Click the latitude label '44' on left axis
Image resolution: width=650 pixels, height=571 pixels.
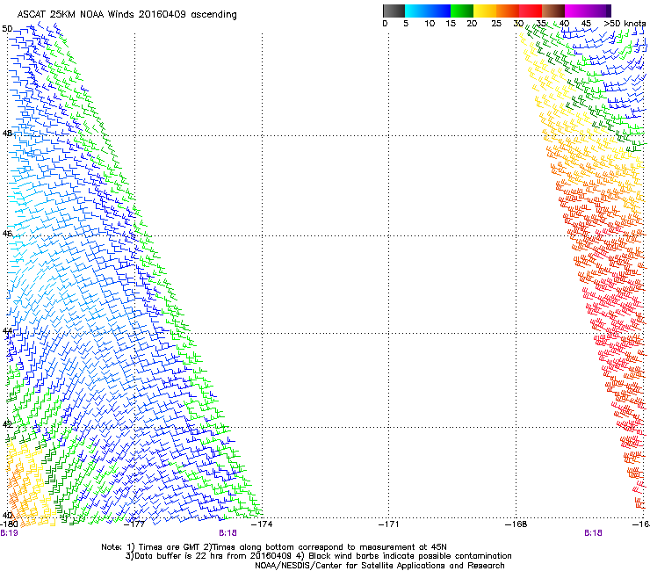(7, 331)
